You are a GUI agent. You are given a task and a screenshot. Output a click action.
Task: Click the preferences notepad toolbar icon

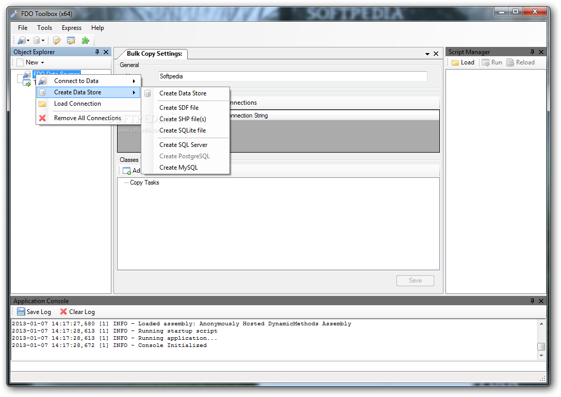pyautogui.click(x=71, y=40)
